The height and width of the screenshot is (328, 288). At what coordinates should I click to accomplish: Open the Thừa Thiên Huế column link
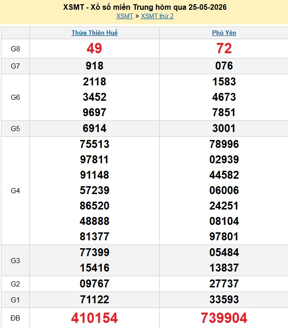[x=94, y=33]
